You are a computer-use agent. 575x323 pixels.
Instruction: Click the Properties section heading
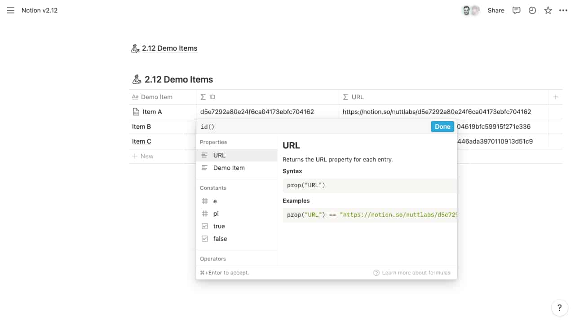[213, 142]
